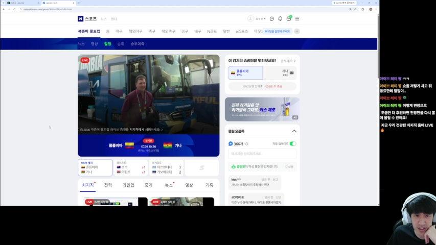Viewport: 436px width, 245px height.
Task: Open the 영상 sub-tab in blue bar
Action: pyautogui.click(x=94, y=44)
